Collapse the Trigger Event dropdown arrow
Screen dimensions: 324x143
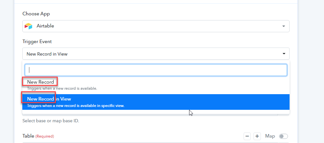coord(284,54)
